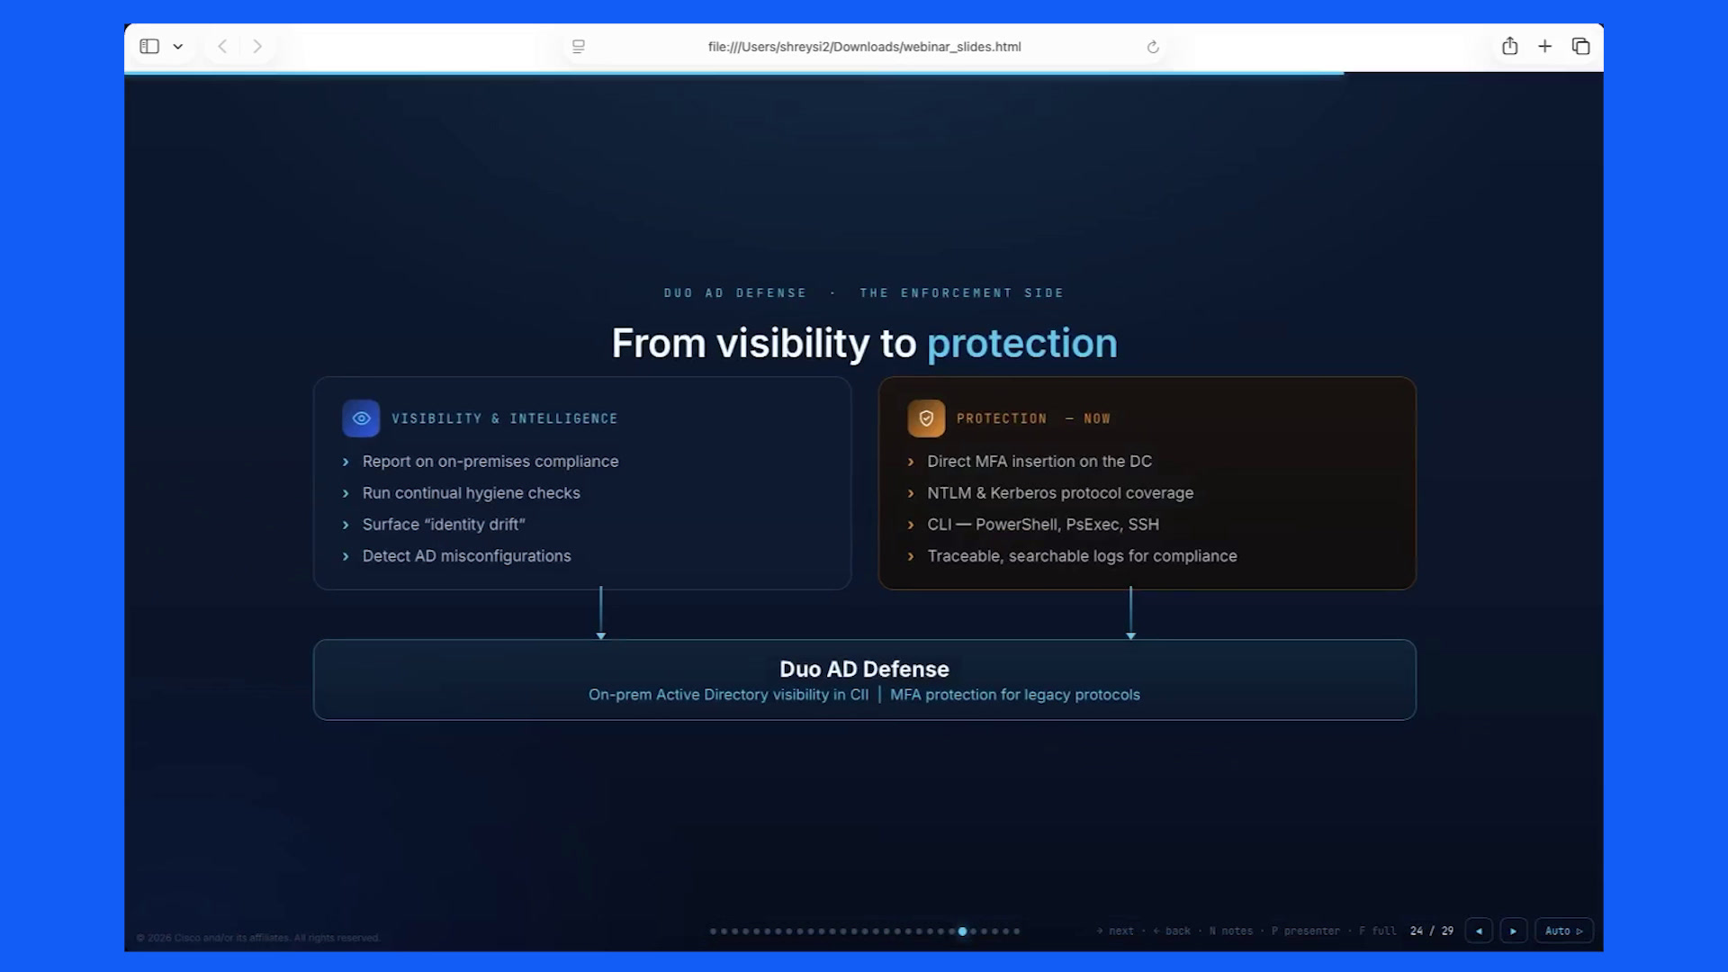Reload the page with the refresh icon
The image size is (1728, 972).
point(1153,47)
